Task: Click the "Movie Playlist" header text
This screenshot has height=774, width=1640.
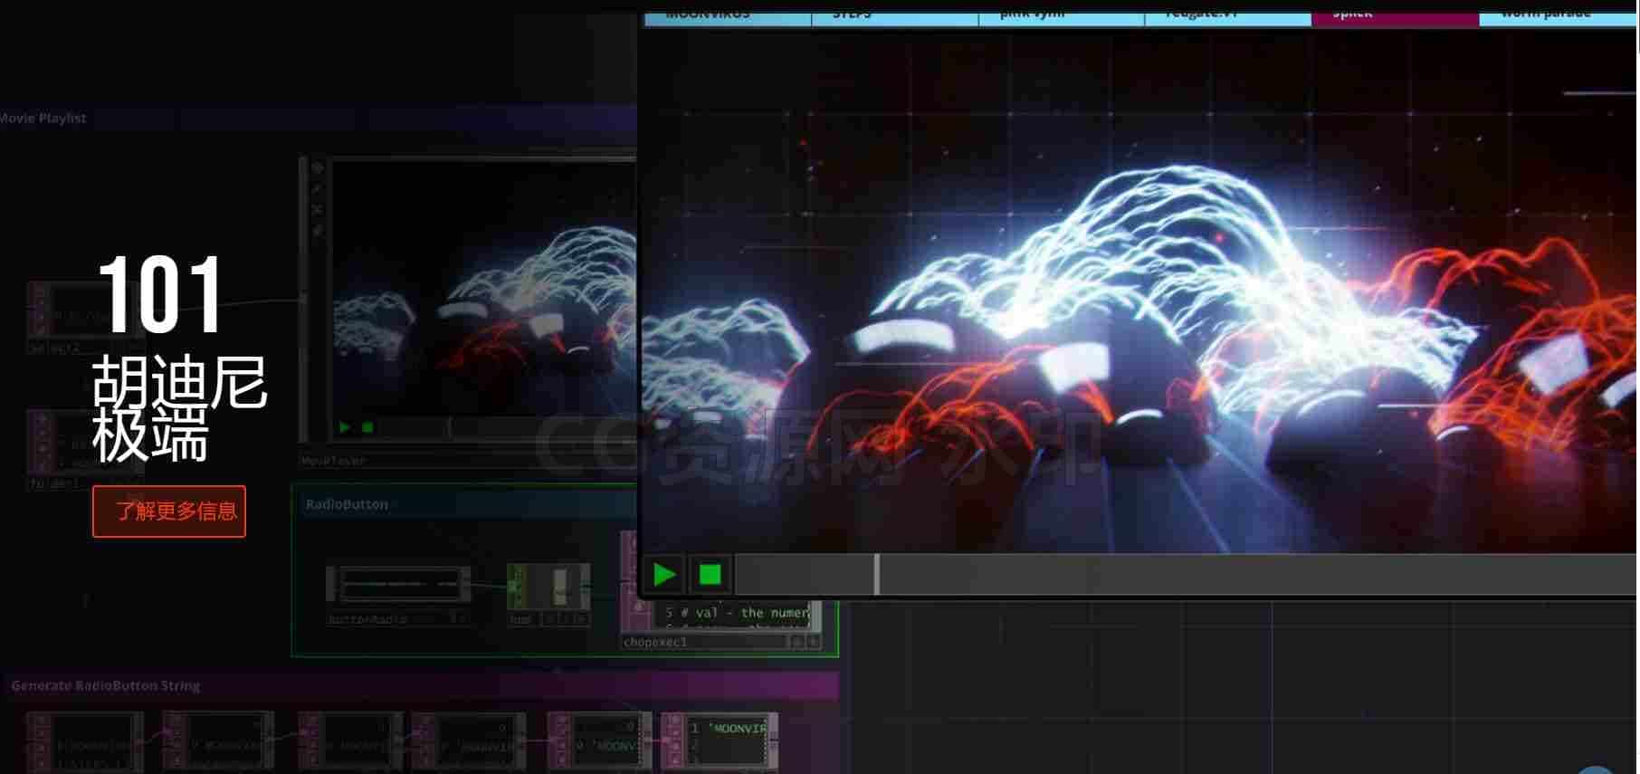Action: coord(43,118)
